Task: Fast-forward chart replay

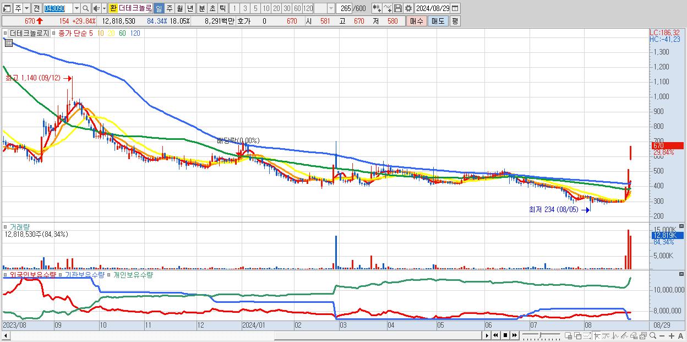Action: [515, 335]
